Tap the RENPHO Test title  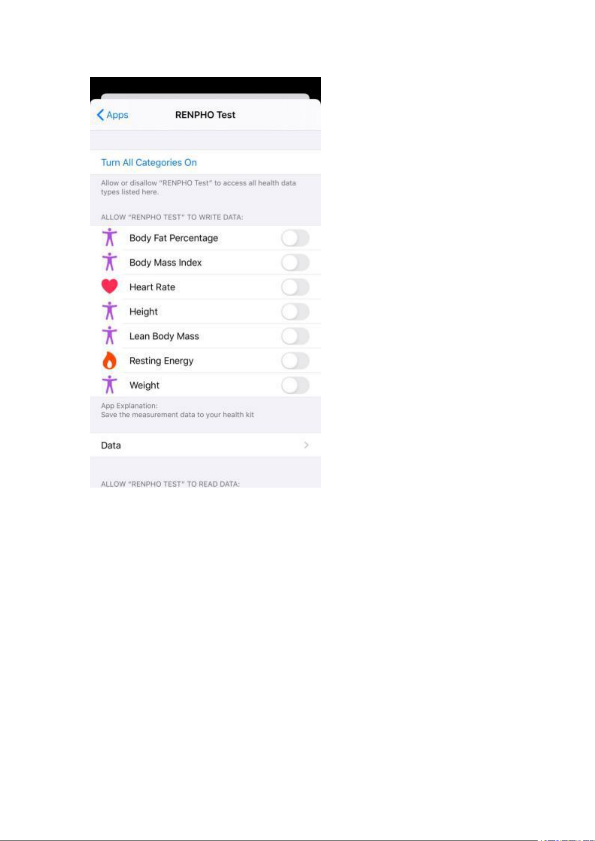(x=205, y=115)
